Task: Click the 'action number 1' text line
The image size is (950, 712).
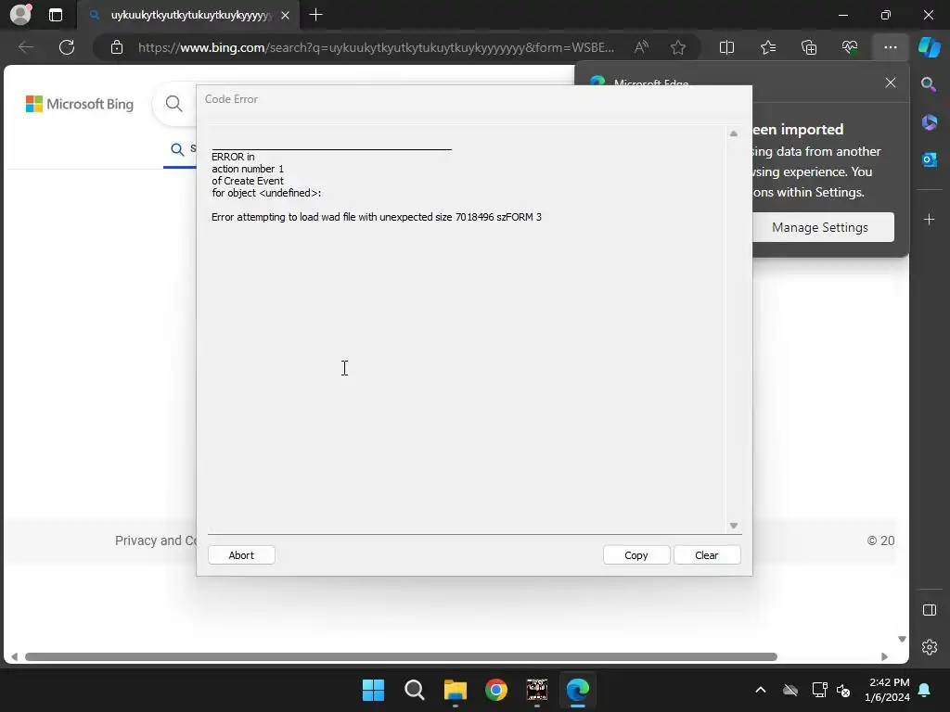Action: click(x=247, y=169)
